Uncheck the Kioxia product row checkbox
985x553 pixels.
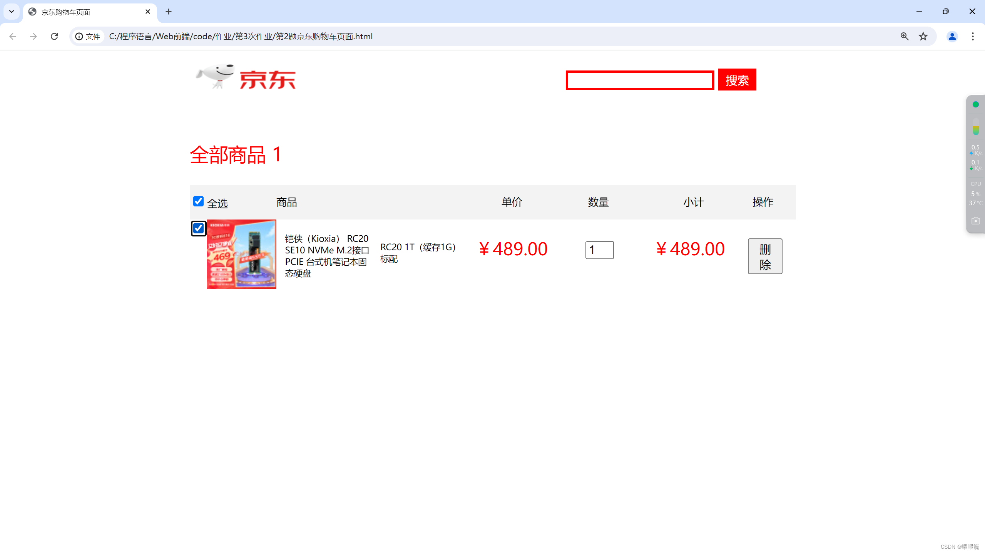(x=199, y=228)
